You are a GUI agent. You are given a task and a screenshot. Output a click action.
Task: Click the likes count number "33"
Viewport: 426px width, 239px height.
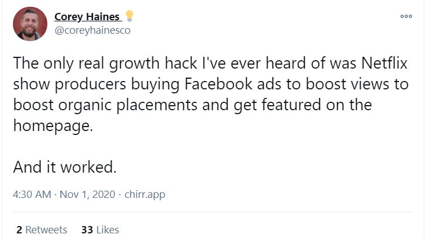pyautogui.click(x=87, y=229)
